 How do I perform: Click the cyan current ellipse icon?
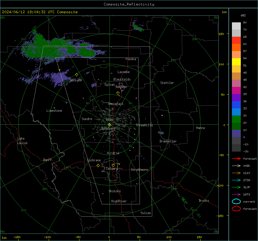(x=236, y=201)
